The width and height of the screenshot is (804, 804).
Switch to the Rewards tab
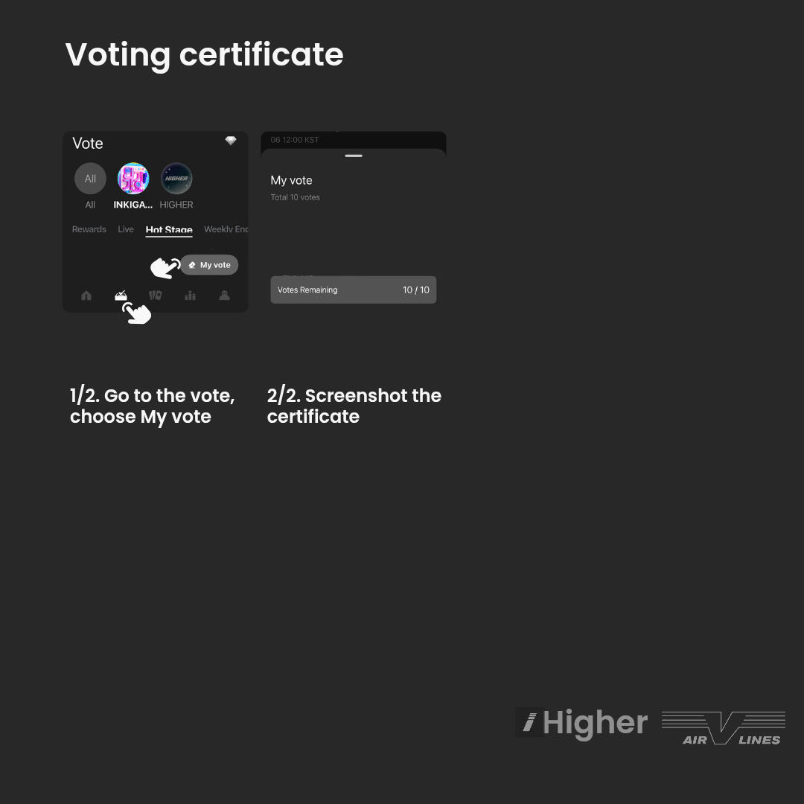(x=89, y=229)
